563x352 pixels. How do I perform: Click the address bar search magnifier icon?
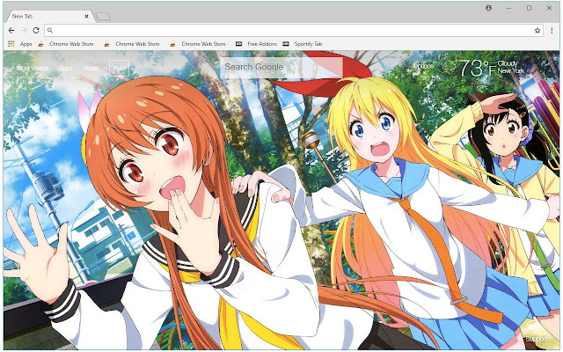(50, 31)
